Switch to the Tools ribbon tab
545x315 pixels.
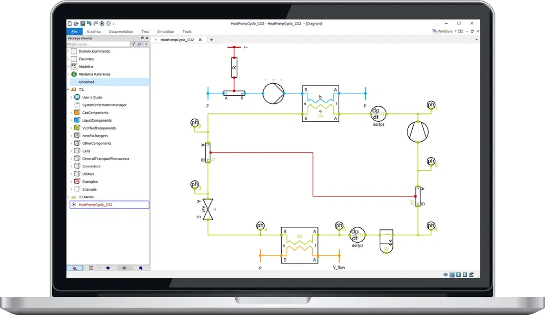[187, 31]
